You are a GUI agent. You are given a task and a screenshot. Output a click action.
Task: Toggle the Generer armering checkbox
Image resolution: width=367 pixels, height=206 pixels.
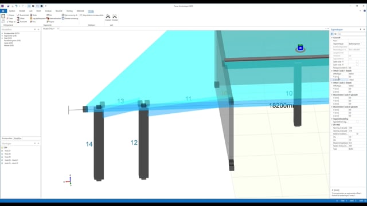tap(63, 18)
